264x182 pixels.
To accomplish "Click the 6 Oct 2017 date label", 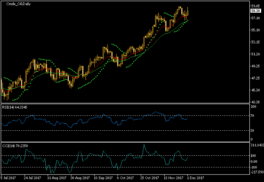I will [125, 178].
